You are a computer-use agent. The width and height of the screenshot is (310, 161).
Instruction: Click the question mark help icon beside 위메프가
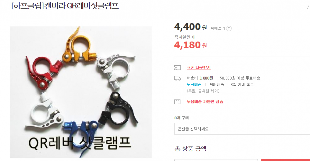(x=229, y=28)
